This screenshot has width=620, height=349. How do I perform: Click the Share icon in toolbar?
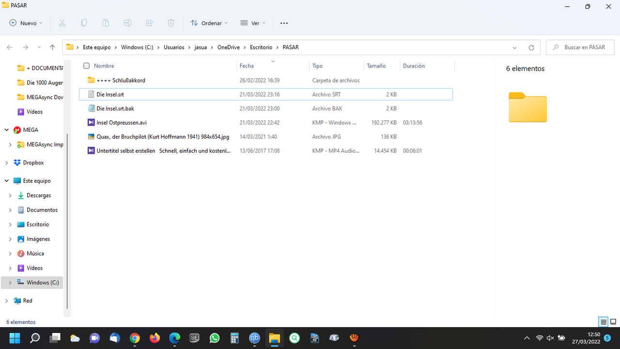tap(149, 23)
